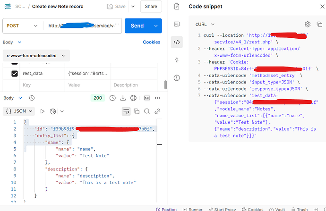Click 'method=set_entry' line in cURL snippet
The width and height of the screenshot is (326, 211).
[273, 76]
